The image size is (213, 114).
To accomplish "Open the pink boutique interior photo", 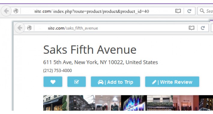I will pos(186,103).
